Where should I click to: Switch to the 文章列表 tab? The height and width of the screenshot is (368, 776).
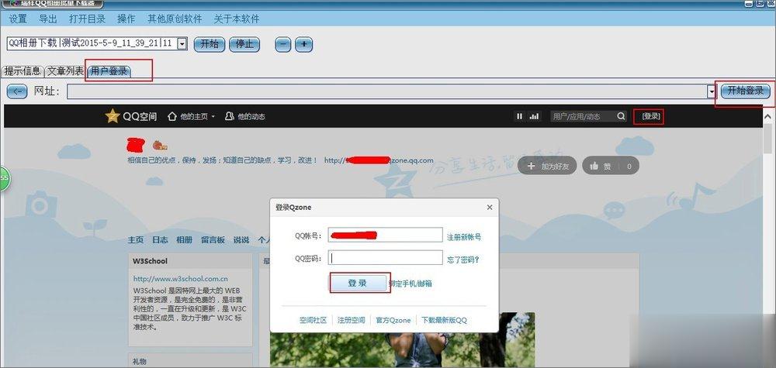[65, 71]
